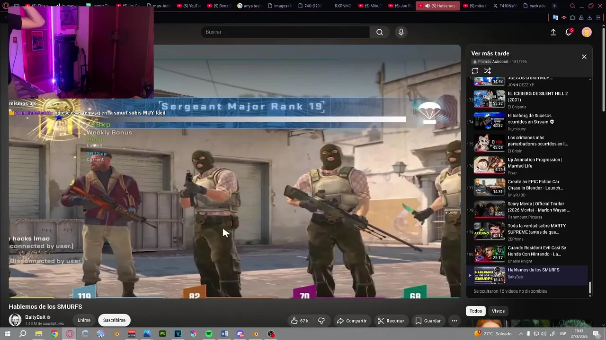
Task: Open the ESP input language indicator
Action: pyautogui.click(x=563, y=334)
